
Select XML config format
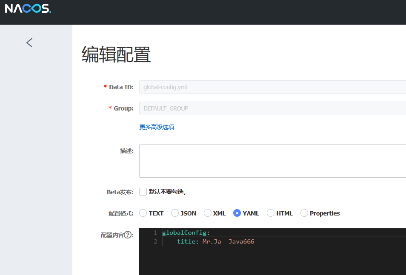pos(207,213)
